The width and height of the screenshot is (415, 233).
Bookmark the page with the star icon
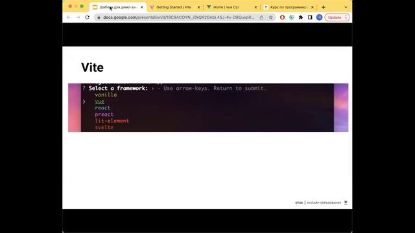point(270,17)
